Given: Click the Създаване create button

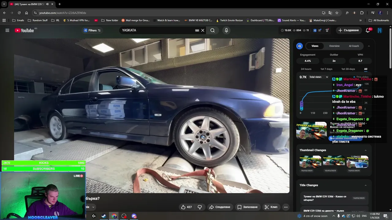Looking at the screenshot, I should [349, 30].
